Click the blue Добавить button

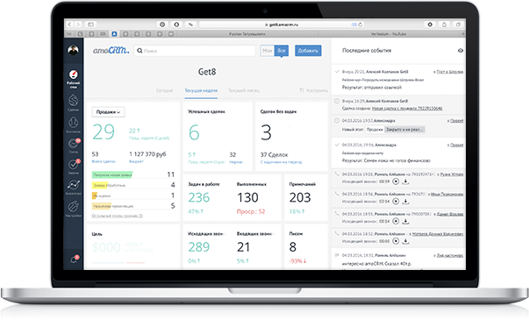coord(308,51)
